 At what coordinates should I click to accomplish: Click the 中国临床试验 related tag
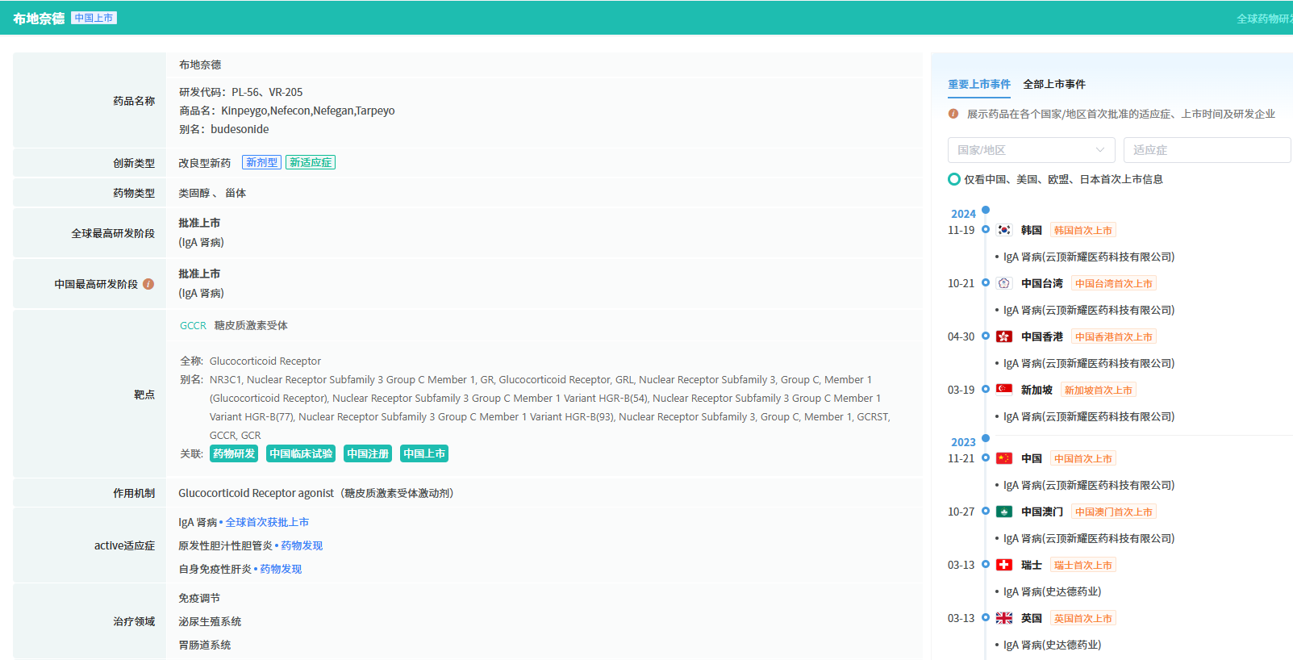301,453
